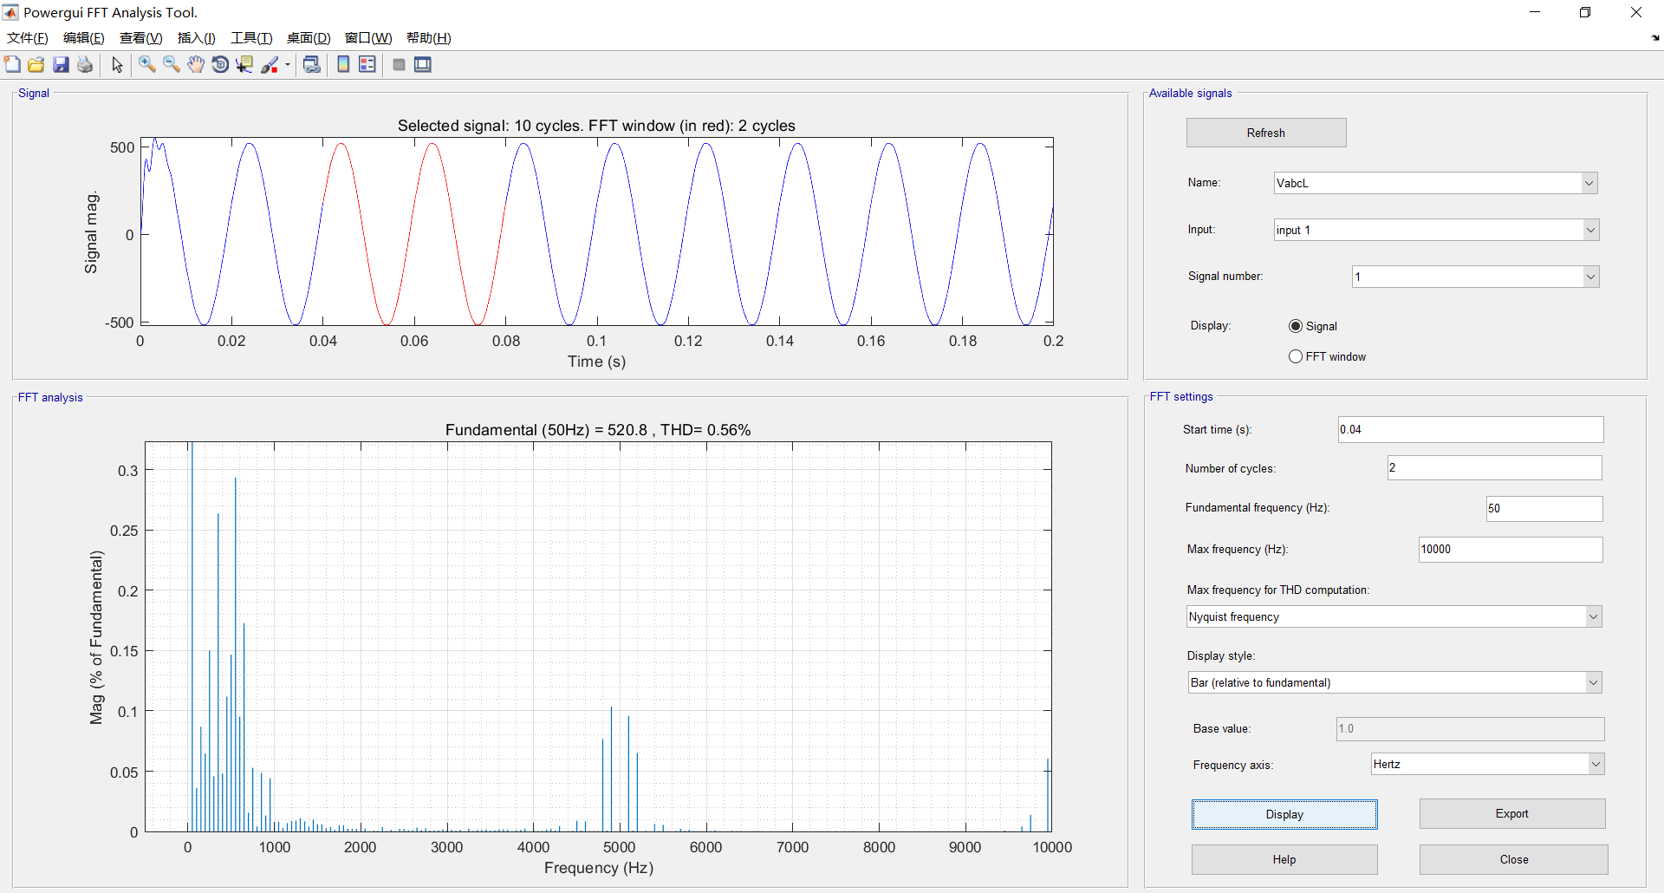1664x893 pixels.
Task: Print the figure using the printer icon
Action: (x=85, y=65)
